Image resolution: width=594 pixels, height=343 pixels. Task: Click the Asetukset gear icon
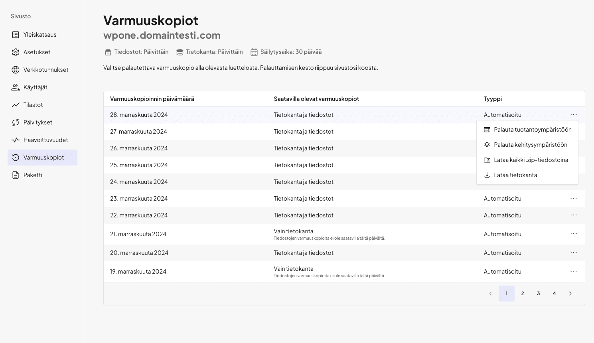tap(16, 52)
